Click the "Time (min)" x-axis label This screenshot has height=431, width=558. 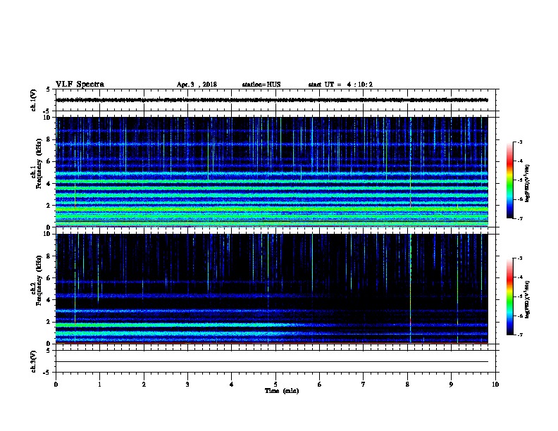coord(282,391)
